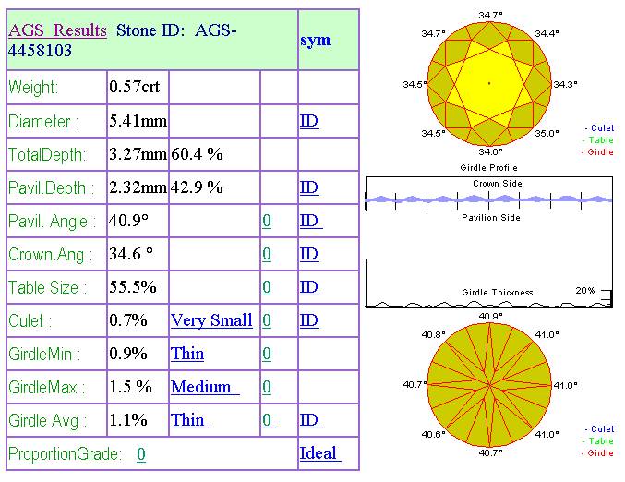This screenshot has height=482, width=625.
Task: Click the 0 grade in Pavil. Angle row
Action: (267, 221)
